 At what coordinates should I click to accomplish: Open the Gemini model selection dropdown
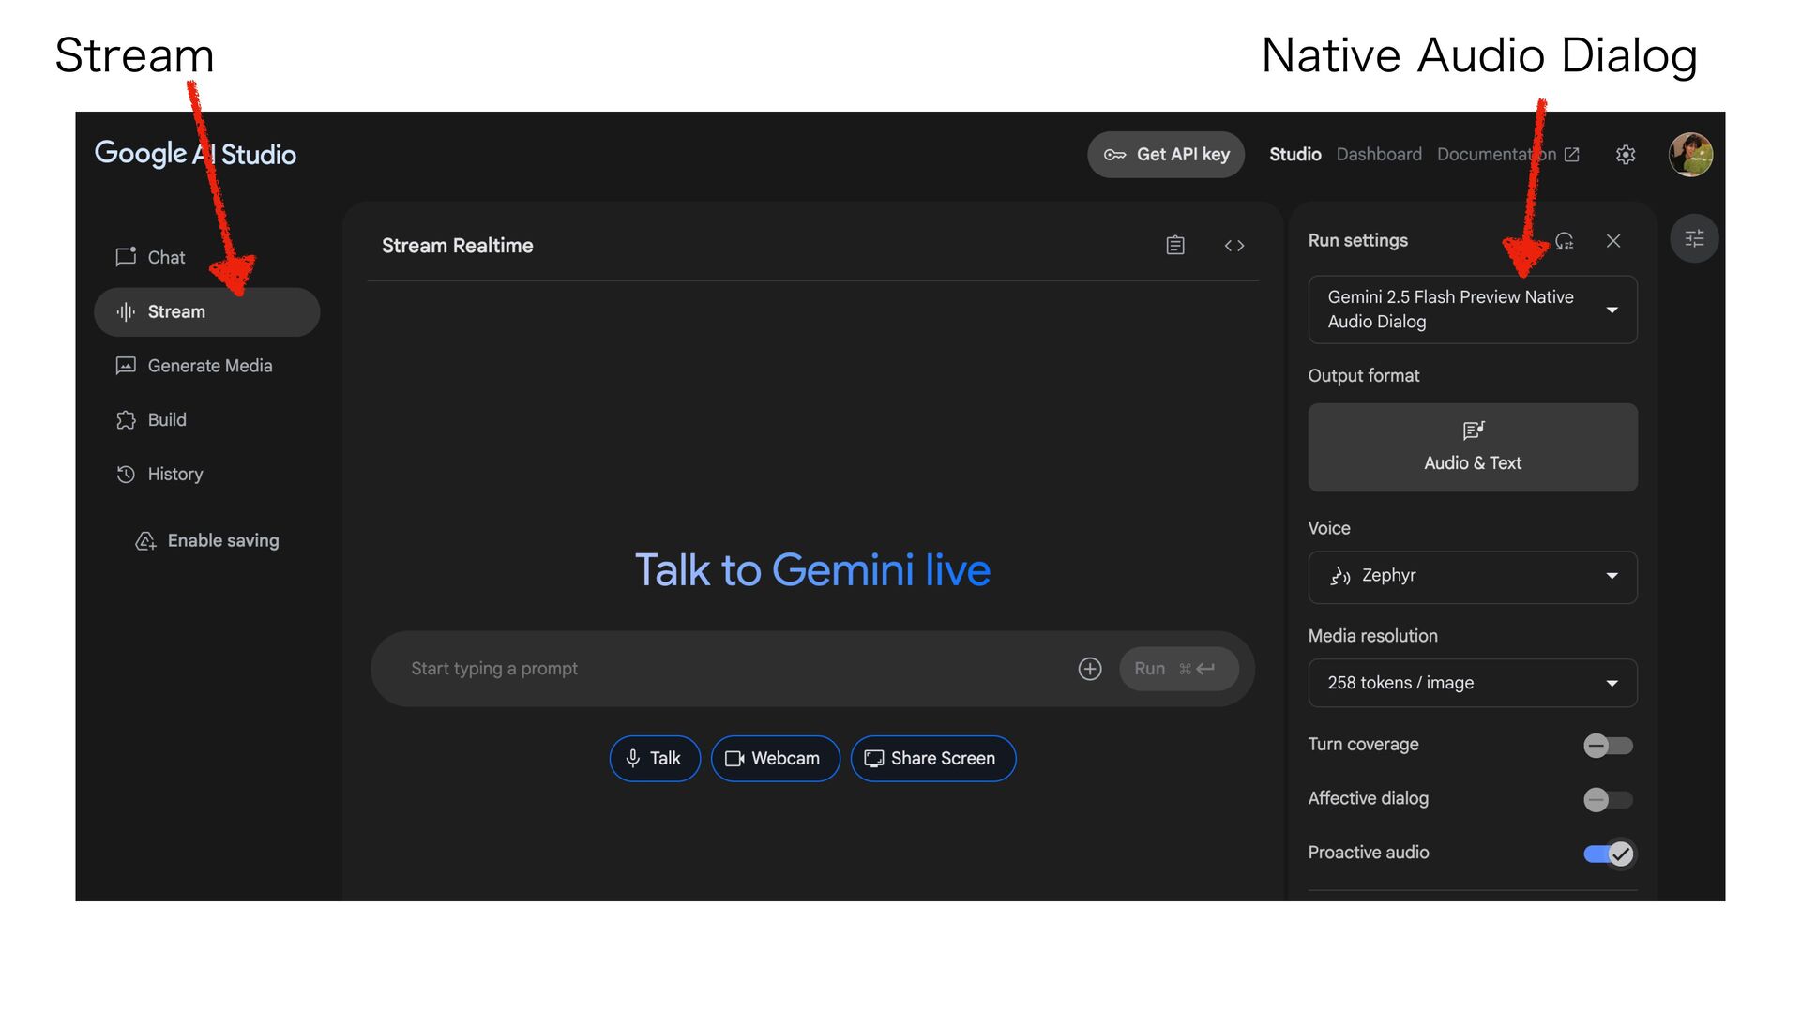click(x=1472, y=310)
